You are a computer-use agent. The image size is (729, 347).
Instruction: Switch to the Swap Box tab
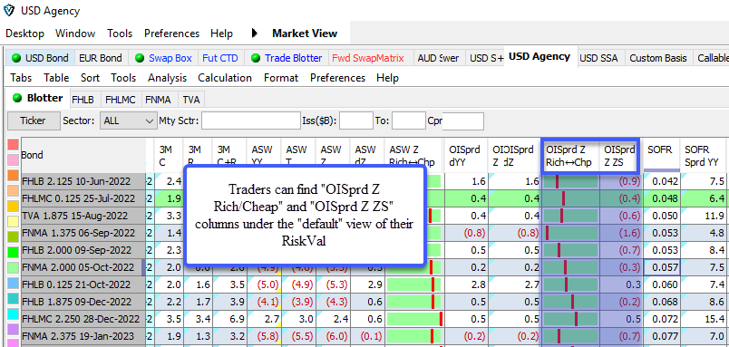click(x=163, y=58)
